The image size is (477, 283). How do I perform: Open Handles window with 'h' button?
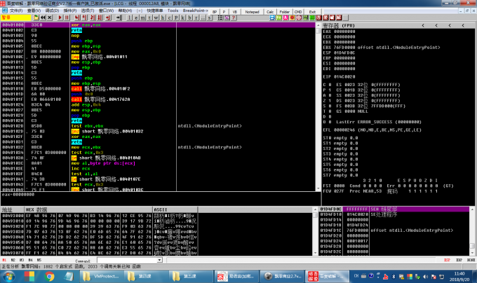(x=163, y=18)
